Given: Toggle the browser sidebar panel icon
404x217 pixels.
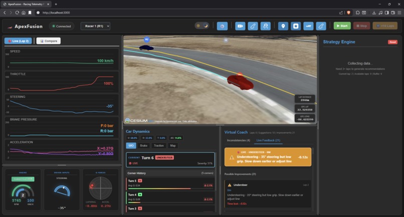Looking at the screenshot, I should 386,13.
